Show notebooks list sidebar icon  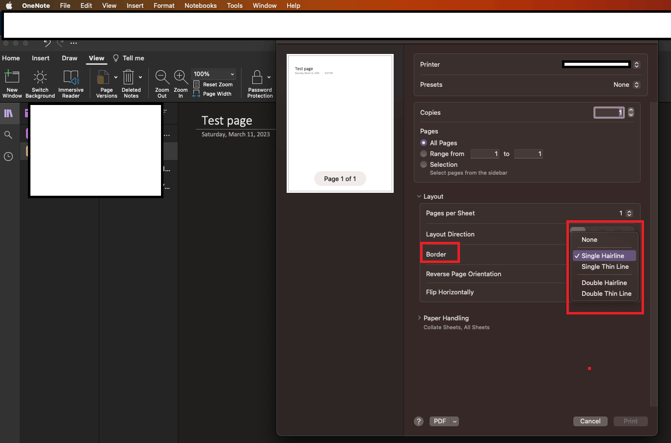pyautogui.click(x=8, y=113)
